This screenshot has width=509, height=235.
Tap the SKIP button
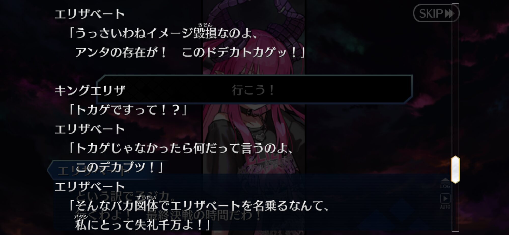point(436,13)
